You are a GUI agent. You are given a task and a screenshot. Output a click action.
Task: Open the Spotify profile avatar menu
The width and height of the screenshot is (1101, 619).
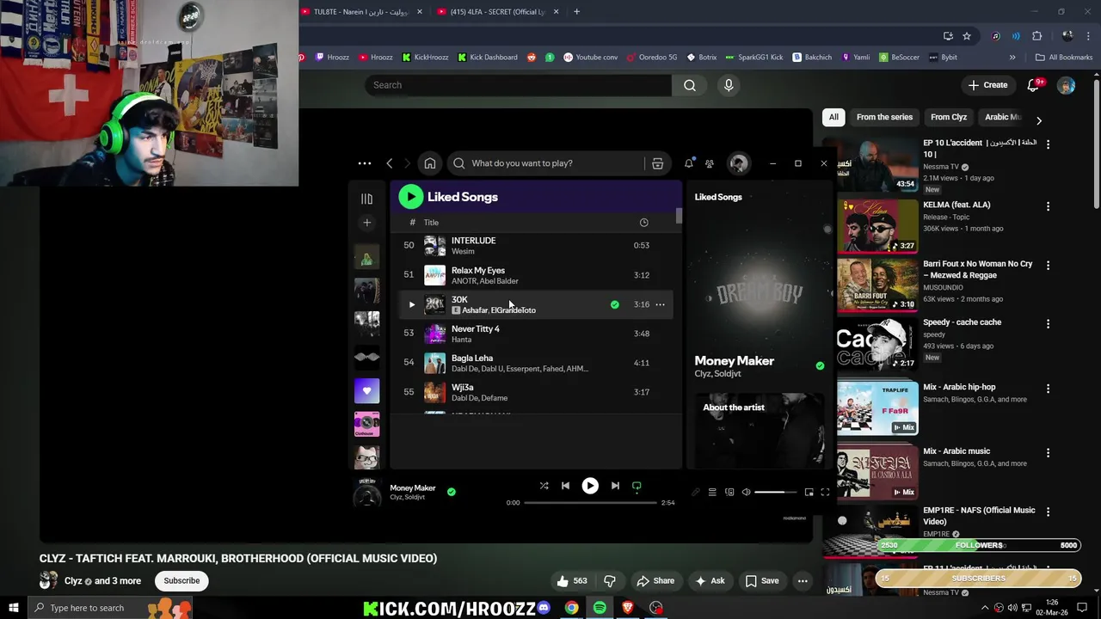[x=738, y=163]
